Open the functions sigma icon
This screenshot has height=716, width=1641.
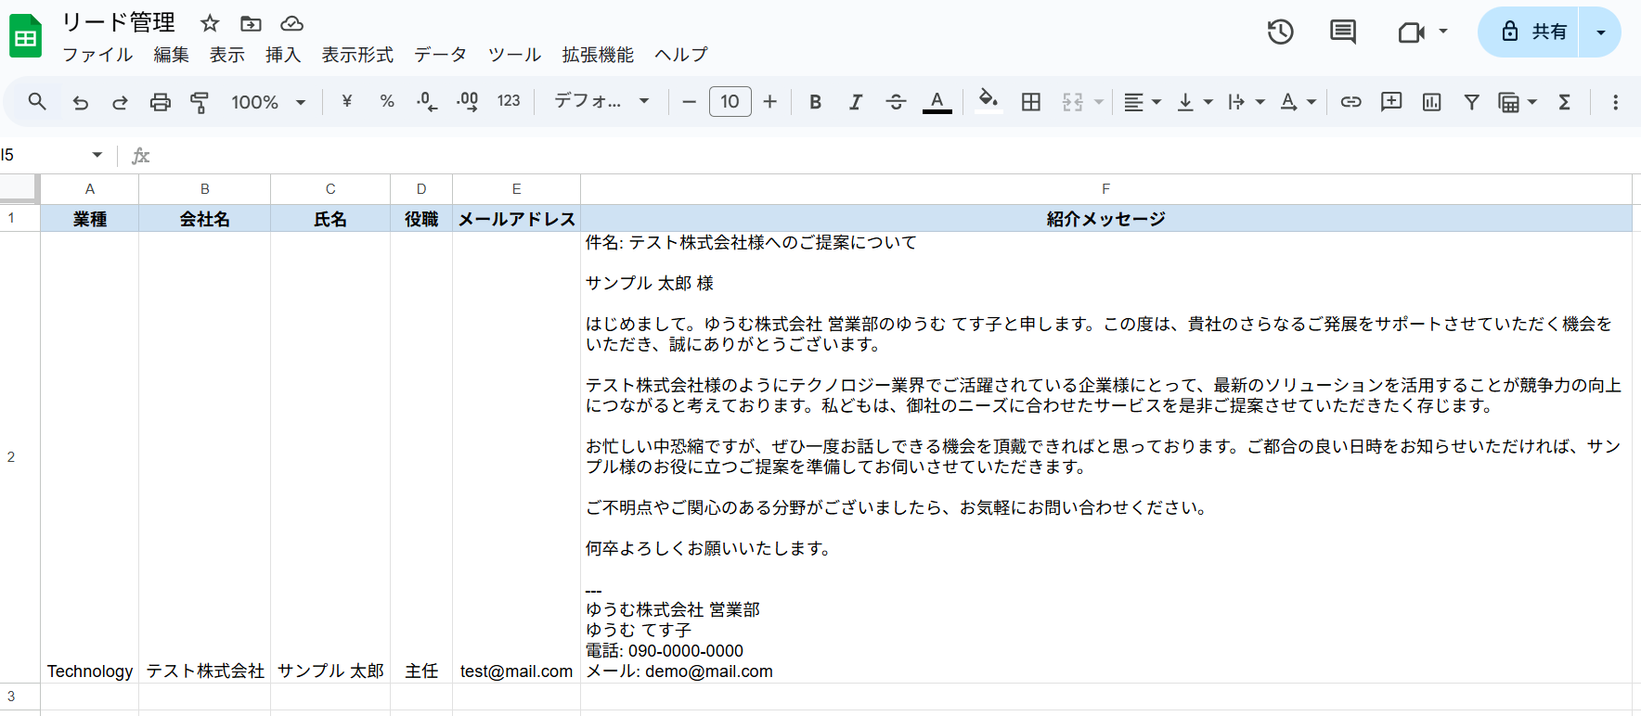1564,102
